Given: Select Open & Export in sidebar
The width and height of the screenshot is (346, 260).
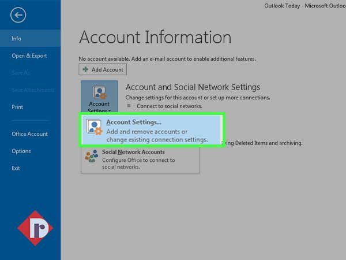Looking at the screenshot, I should pyautogui.click(x=30, y=55).
